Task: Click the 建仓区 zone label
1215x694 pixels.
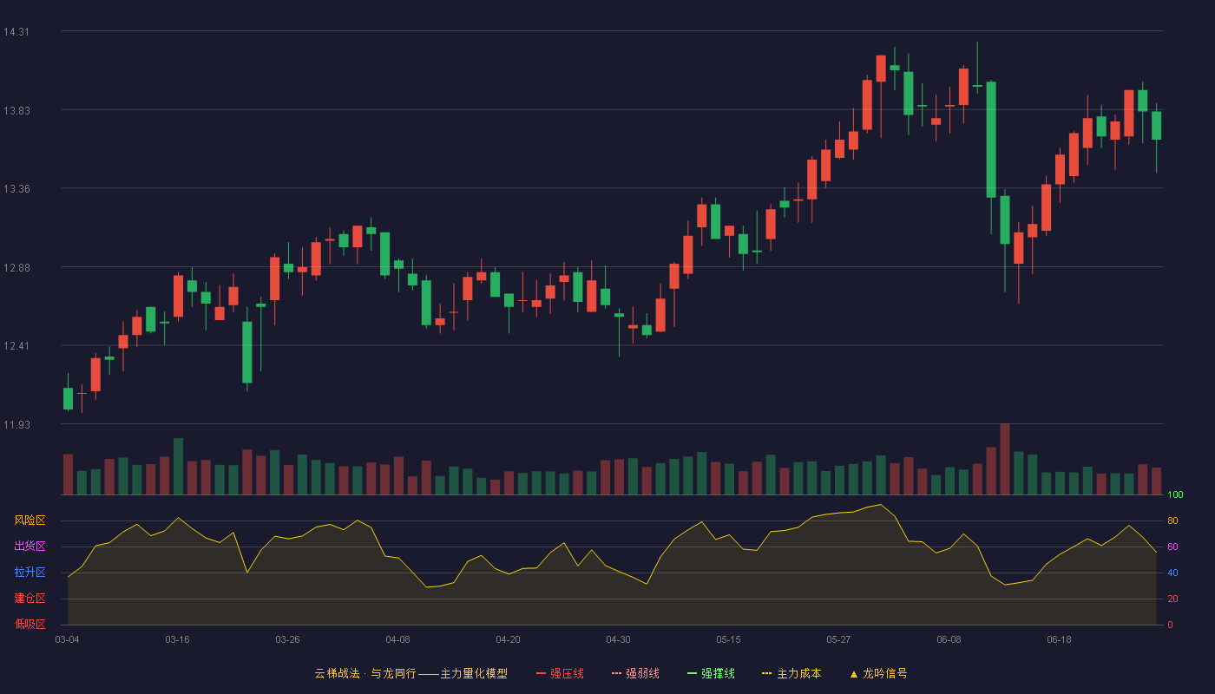Action: tap(30, 599)
